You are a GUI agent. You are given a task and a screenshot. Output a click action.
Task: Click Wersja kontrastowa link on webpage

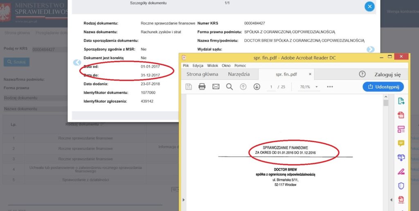tap(403, 11)
